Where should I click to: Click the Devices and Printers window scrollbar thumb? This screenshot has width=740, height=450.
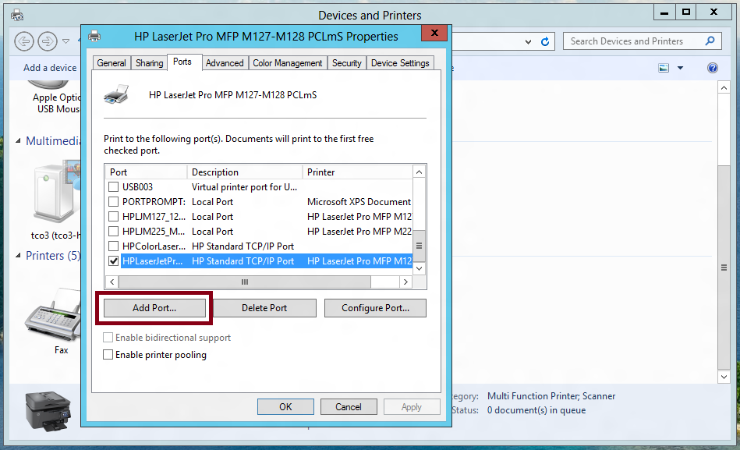724,268
